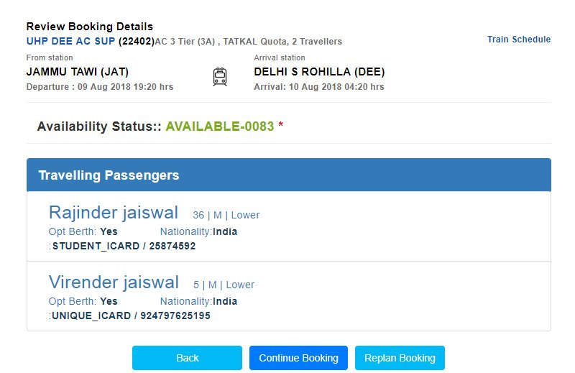The image size is (575, 373).
Task: Click the Travelling Passengers header
Action: [x=289, y=175]
